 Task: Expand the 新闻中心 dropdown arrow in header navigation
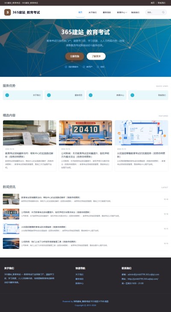tap(127, 12)
